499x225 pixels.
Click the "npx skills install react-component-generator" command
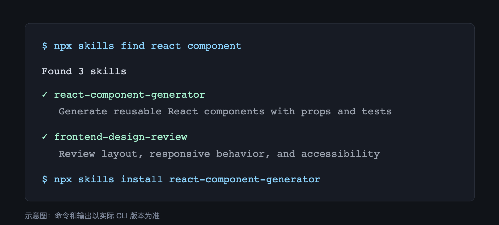tap(187, 179)
